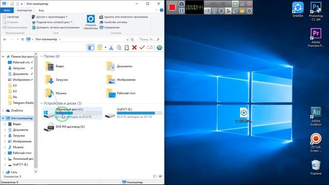329x185 pixels.
Task: Toggle the mouse cursor capture icon
Action: (228, 11)
